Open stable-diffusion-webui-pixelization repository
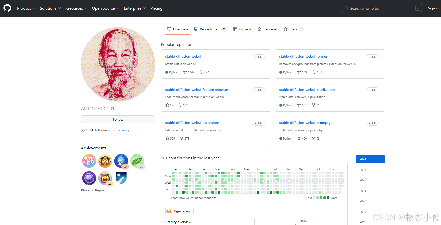The image size is (441, 225). tap(307, 90)
